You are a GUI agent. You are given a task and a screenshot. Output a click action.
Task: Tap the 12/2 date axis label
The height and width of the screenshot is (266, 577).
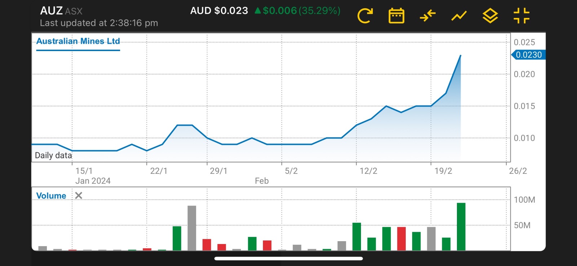(x=368, y=171)
